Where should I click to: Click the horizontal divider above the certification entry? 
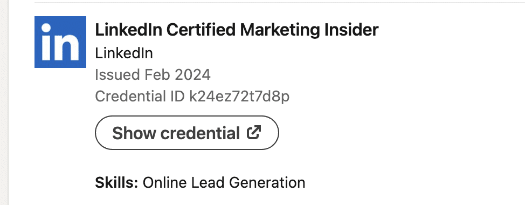(280, 3)
